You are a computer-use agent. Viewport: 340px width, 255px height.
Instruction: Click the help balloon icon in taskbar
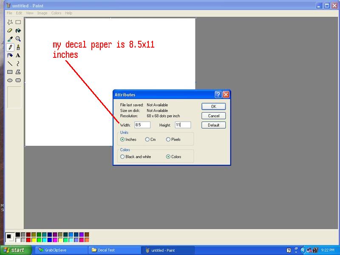[289, 250]
